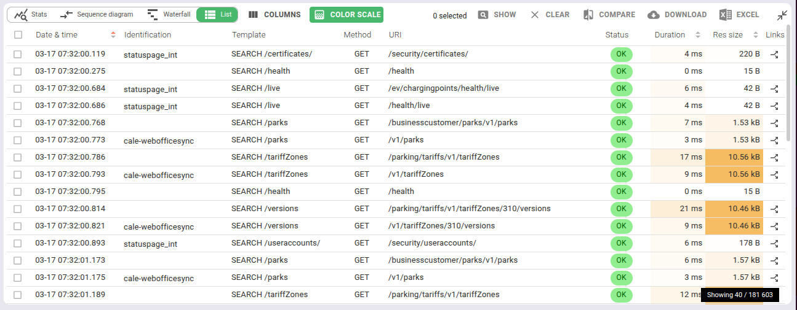
Task: Open links icon for /security/certificates/ row
Action: point(775,55)
